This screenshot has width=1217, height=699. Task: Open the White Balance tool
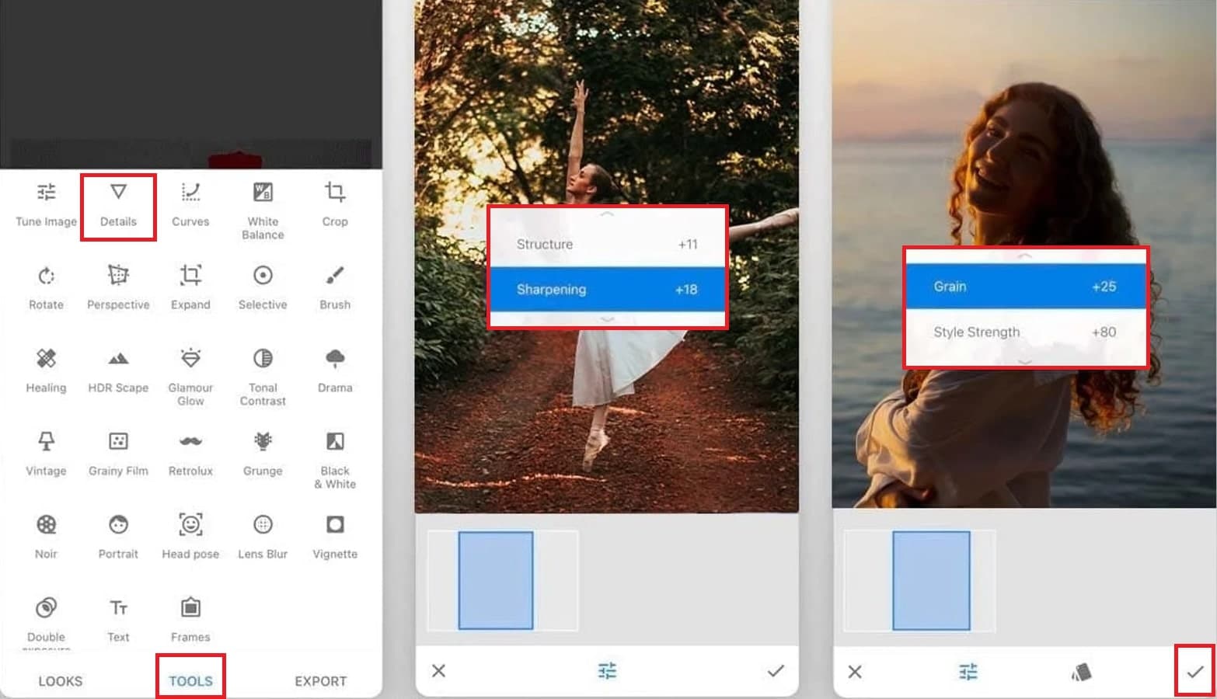pos(263,210)
